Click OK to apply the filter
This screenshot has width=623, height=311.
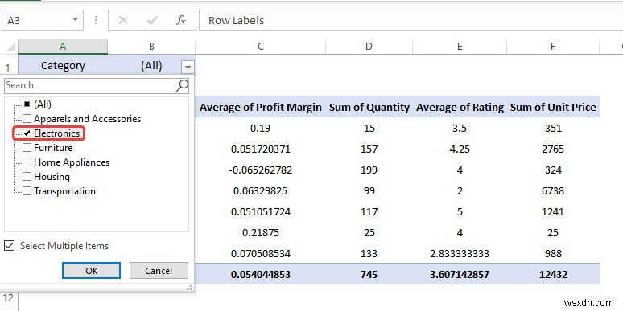point(92,271)
